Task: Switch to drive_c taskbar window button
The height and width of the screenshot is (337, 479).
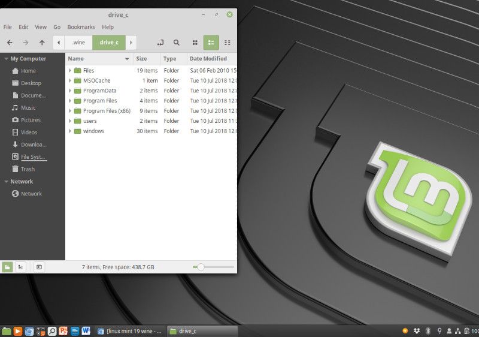Action: [202, 331]
